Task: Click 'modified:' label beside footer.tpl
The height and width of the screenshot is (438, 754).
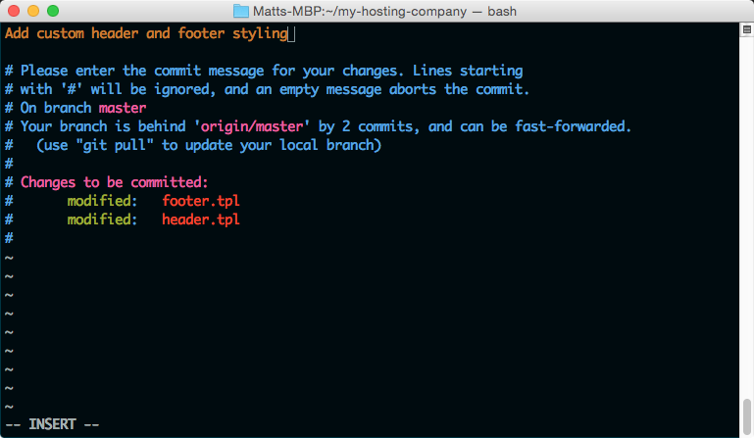Action: 102,201
